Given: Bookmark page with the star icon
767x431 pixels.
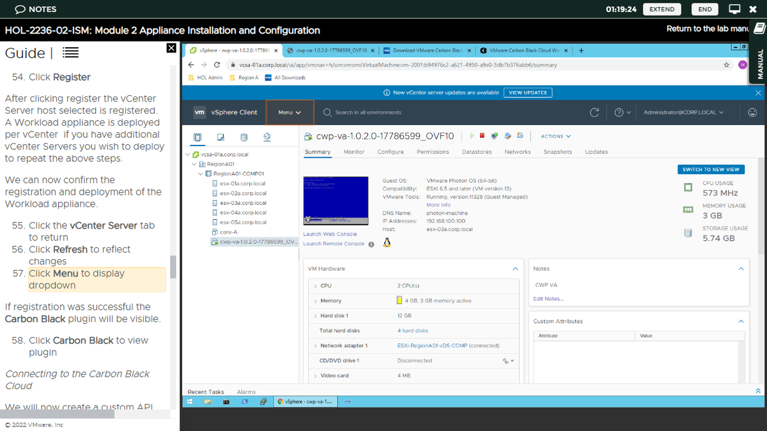Looking at the screenshot, I should [727, 64].
